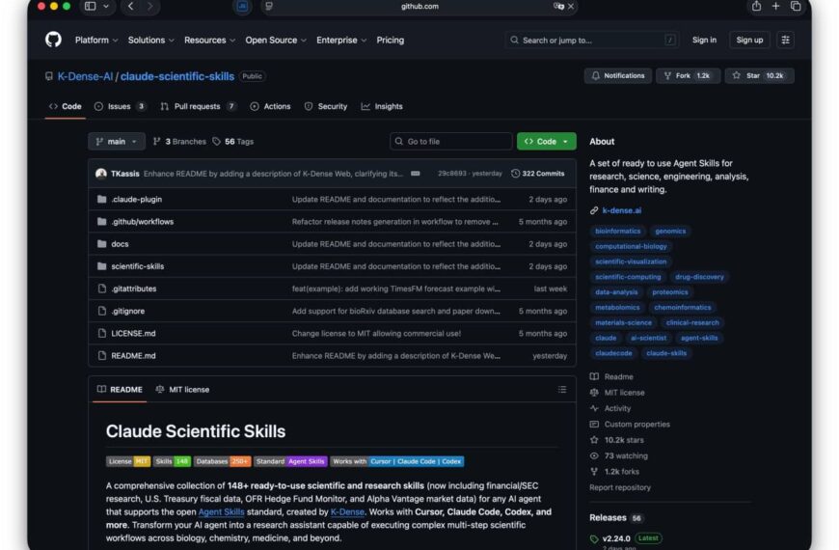Click the Report repository link

tap(620, 487)
